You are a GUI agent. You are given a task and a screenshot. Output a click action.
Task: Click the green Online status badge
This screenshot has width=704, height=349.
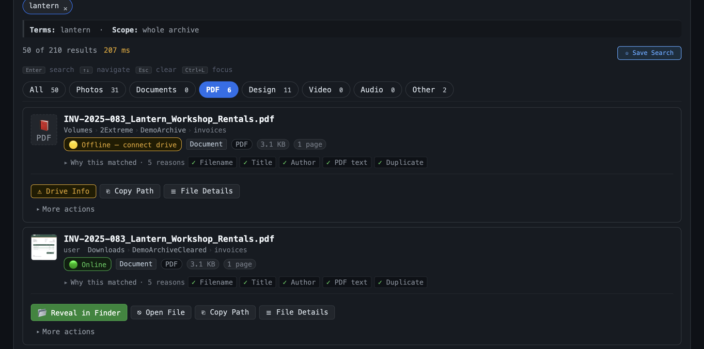click(x=87, y=264)
